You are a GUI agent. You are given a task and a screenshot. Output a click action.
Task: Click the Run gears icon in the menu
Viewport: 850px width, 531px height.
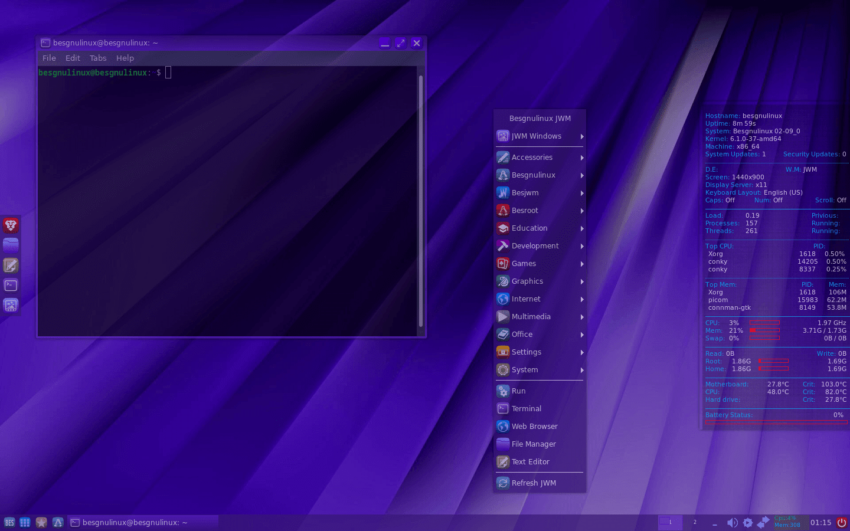[x=503, y=391]
